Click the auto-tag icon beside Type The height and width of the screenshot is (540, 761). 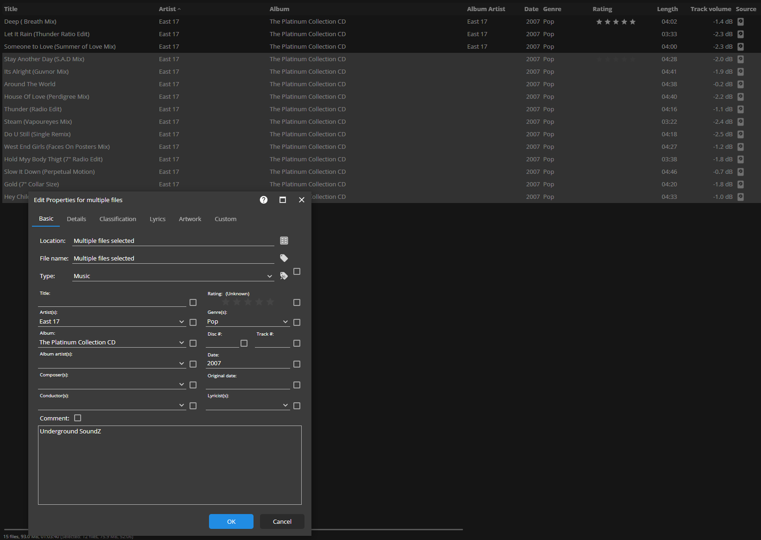click(x=284, y=276)
